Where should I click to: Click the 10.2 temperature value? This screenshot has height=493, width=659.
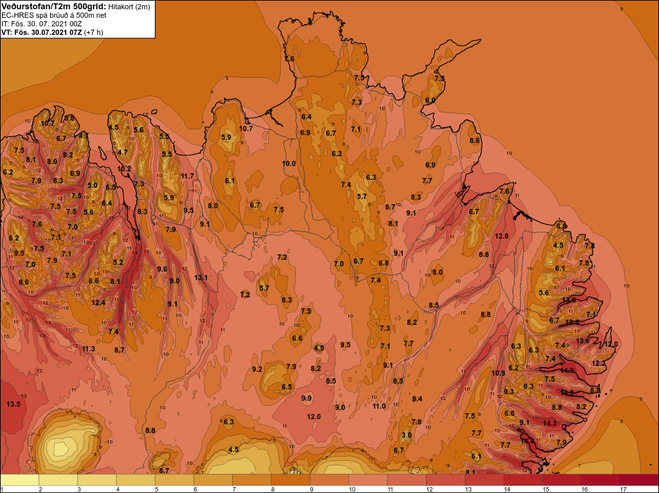point(124,169)
